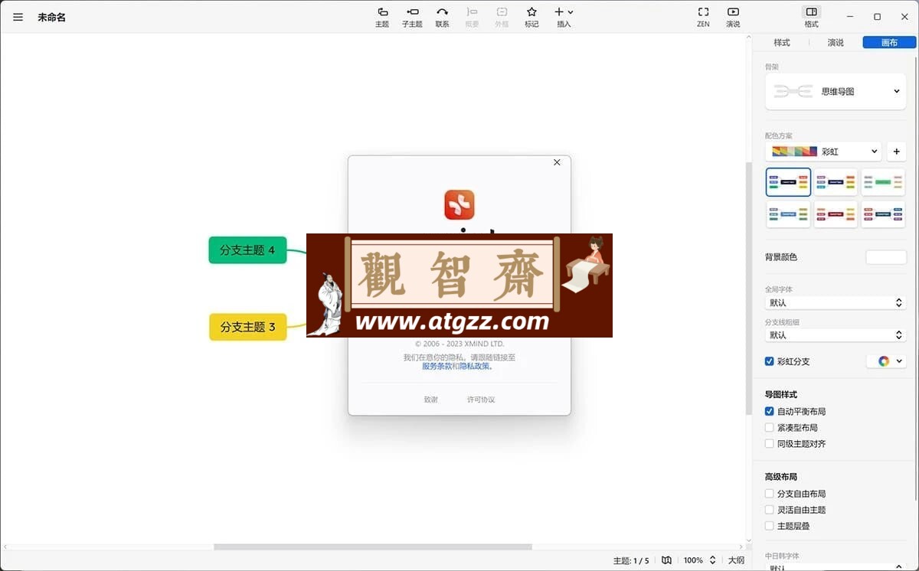
Task: Click the boundary (外框) tool
Action: [x=502, y=17]
